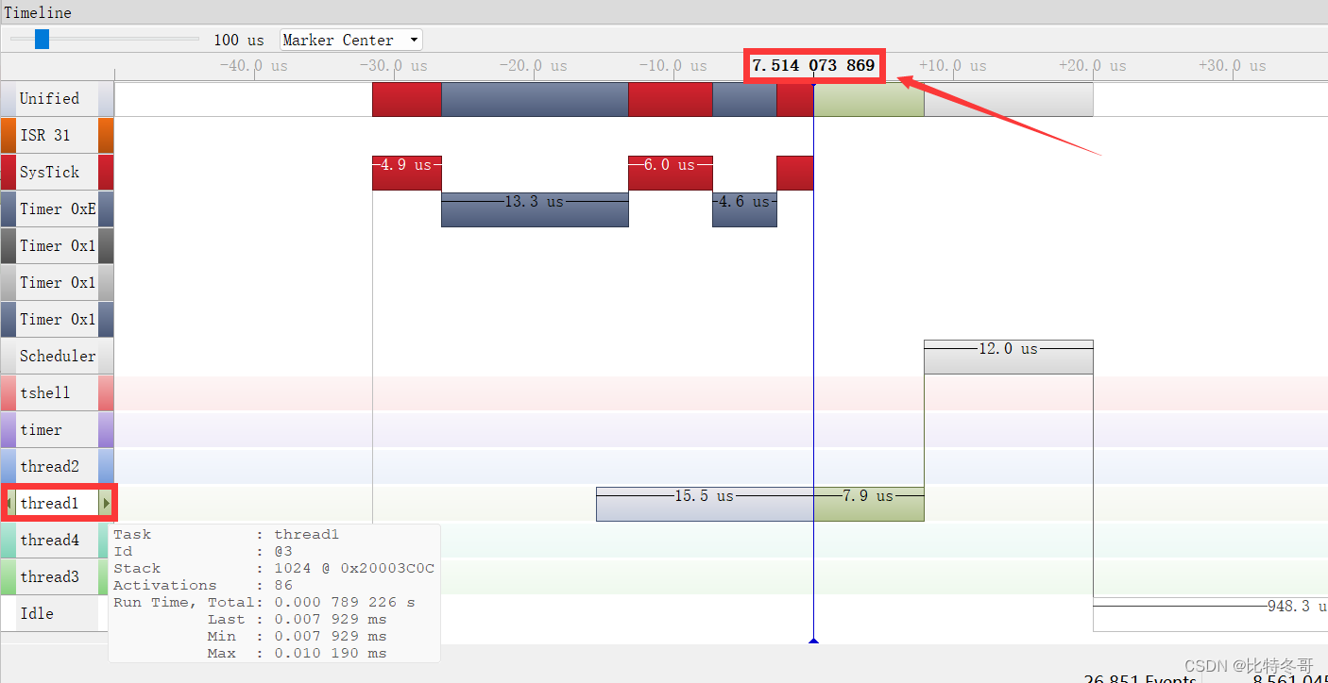
Task: Click the 13.3 us SysTick segment
Action: (535, 209)
